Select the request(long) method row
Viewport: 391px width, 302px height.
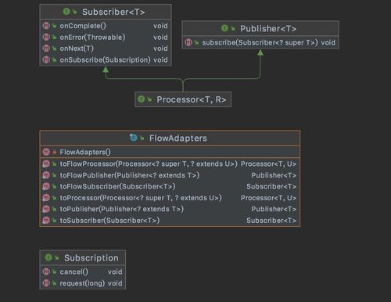[83, 283]
